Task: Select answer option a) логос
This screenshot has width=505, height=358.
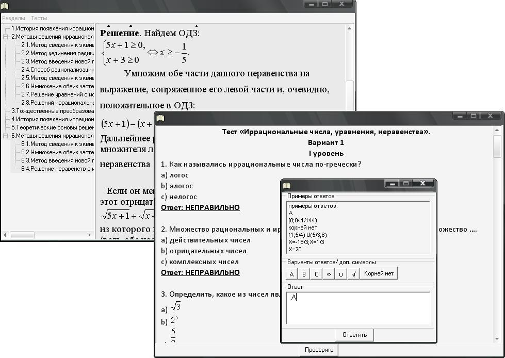Action: click(175, 175)
